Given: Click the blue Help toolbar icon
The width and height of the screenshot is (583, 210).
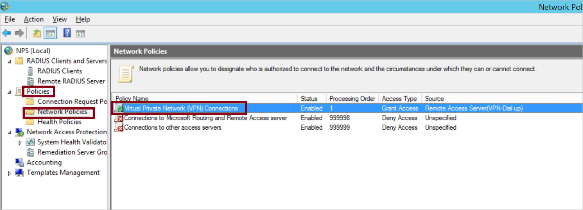Looking at the screenshot, I should point(67,33).
